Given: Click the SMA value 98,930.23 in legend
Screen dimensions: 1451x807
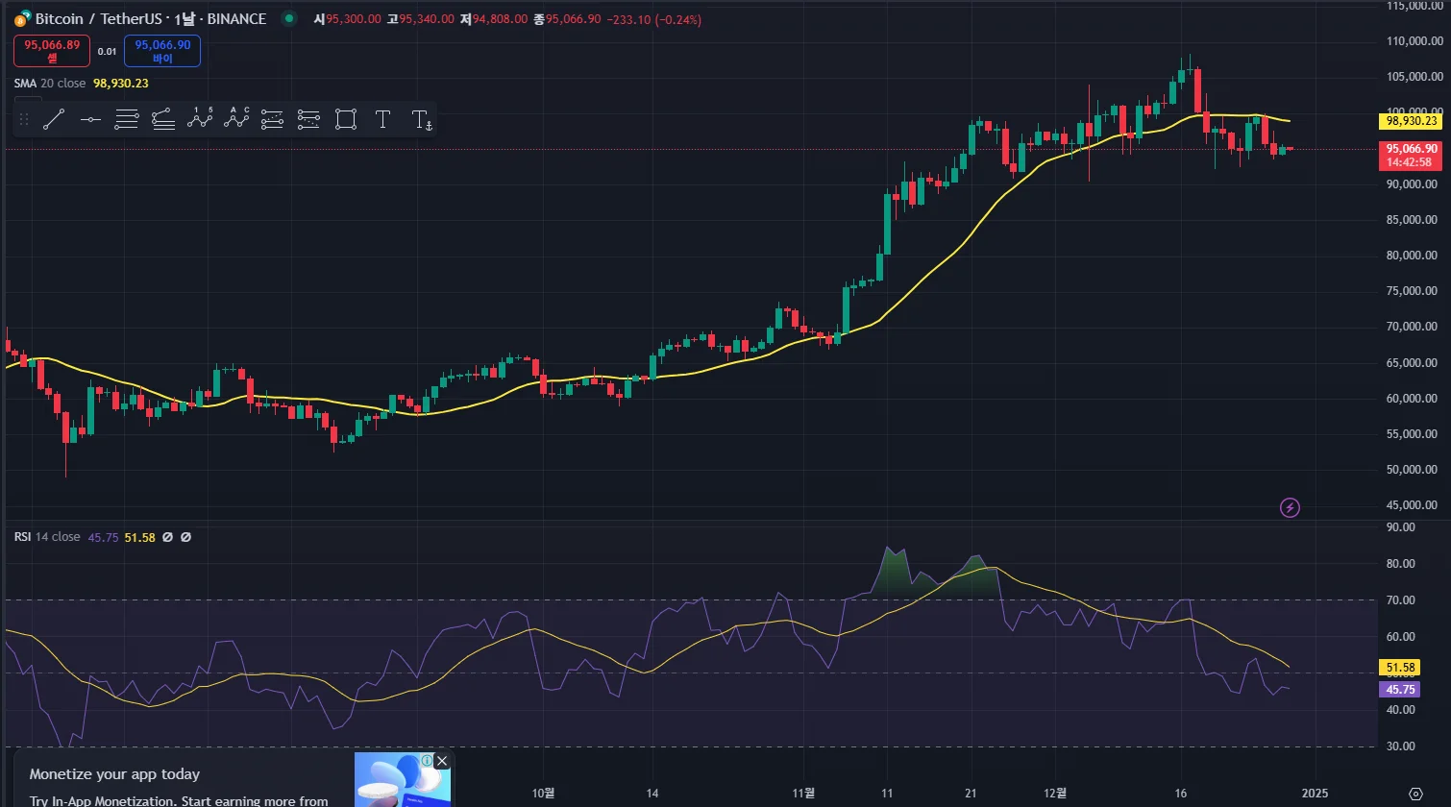Looking at the screenshot, I should (121, 84).
